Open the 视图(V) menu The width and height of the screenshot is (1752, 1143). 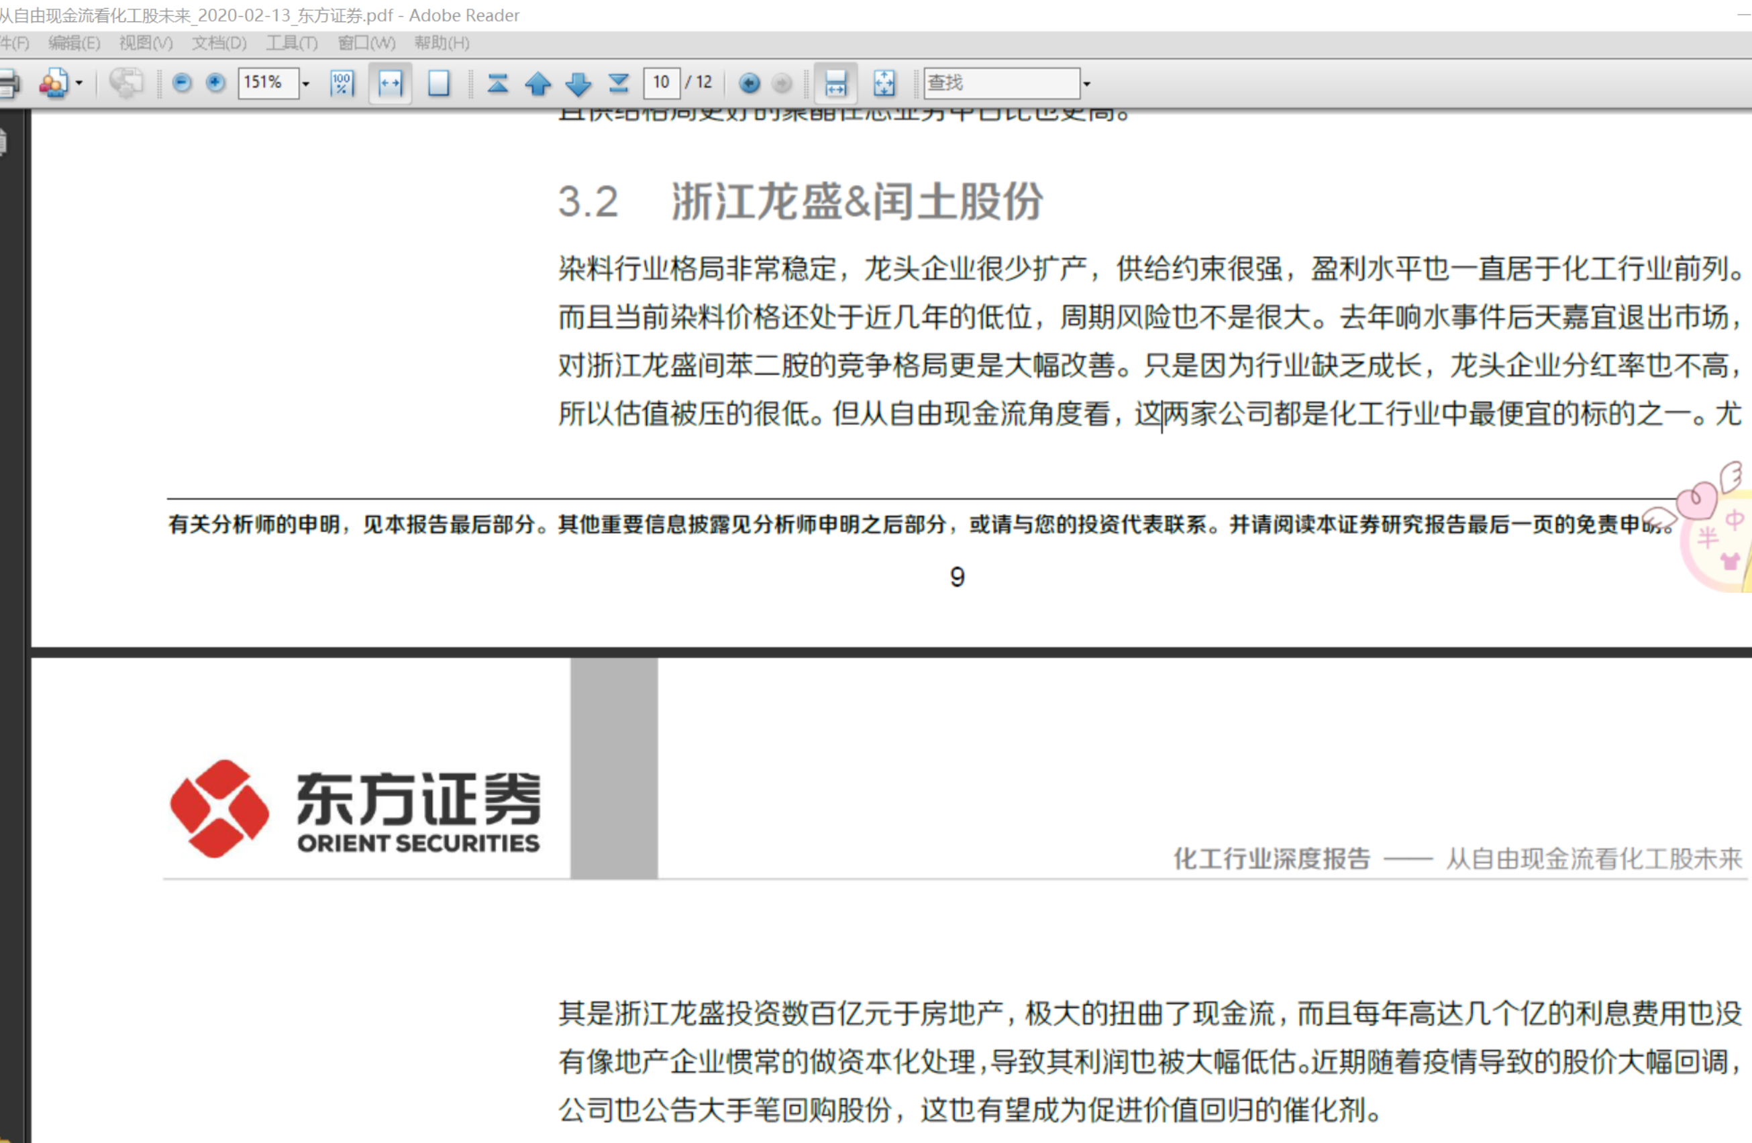click(146, 43)
